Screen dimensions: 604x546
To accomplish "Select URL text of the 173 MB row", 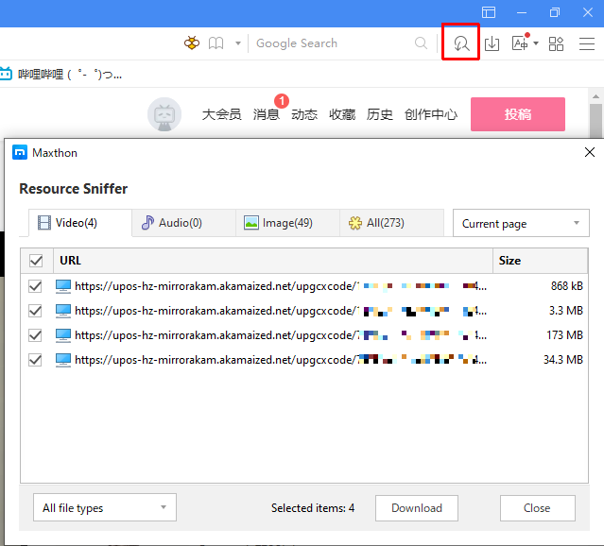I will tap(281, 335).
